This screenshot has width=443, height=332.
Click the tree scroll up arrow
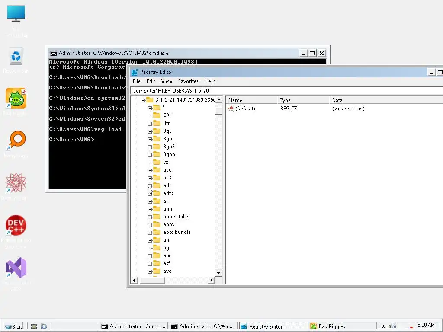click(218, 100)
